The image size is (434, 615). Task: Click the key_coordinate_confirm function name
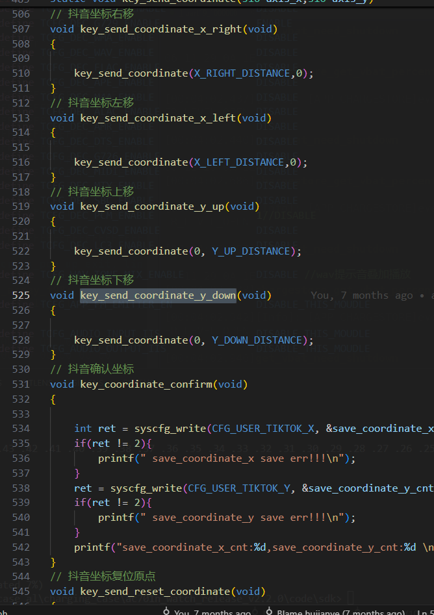click(146, 384)
